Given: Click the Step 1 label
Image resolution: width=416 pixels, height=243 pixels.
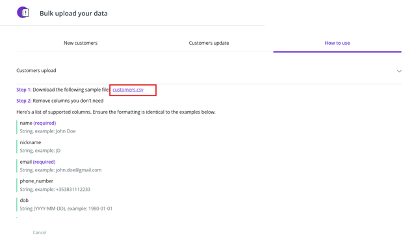Looking at the screenshot, I should [24, 90].
